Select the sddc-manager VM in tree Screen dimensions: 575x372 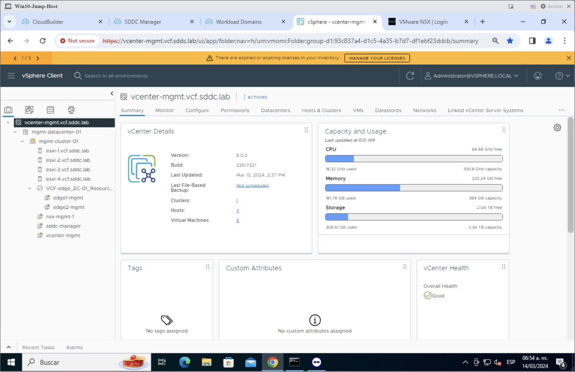click(x=63, y=226)
